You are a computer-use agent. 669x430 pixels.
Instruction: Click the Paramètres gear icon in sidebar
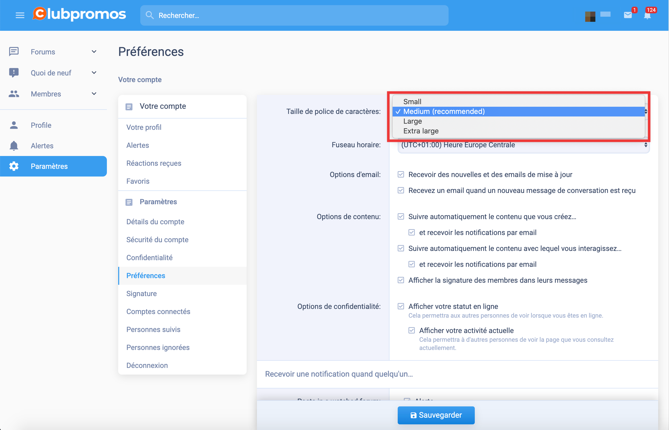pyautogui.click(x=14, y=166)
